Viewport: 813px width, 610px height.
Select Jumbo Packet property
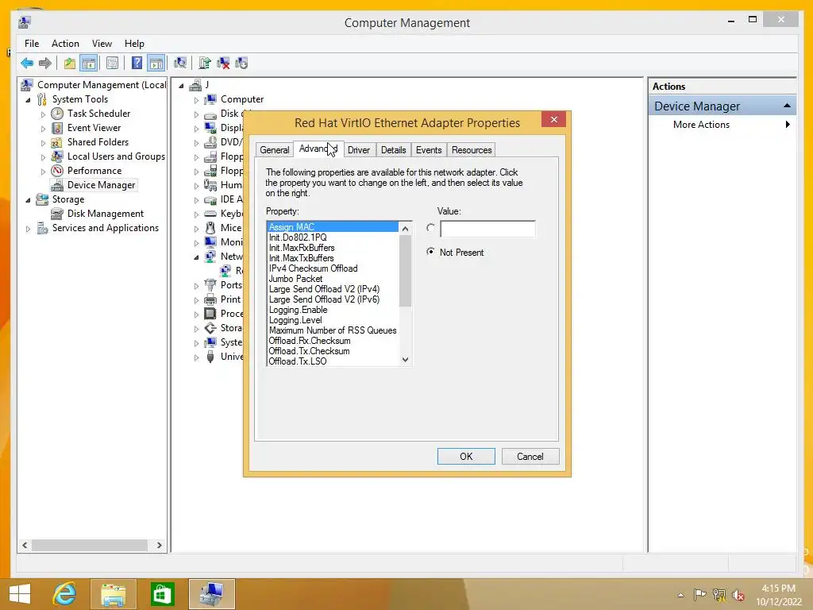[x=295, y=279]
